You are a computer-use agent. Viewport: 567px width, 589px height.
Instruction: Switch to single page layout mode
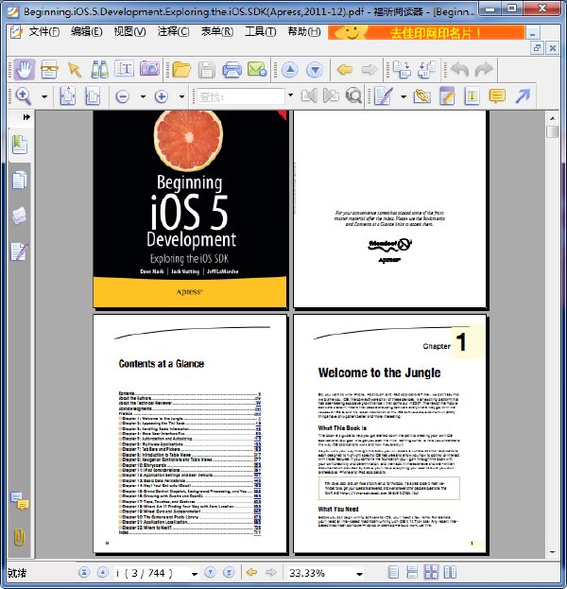[393, 573]
